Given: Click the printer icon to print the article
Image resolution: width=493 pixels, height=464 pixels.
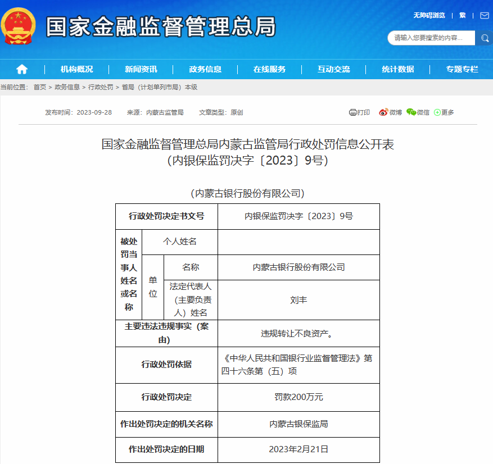Looking at the screenshot, I should [353, 112].
